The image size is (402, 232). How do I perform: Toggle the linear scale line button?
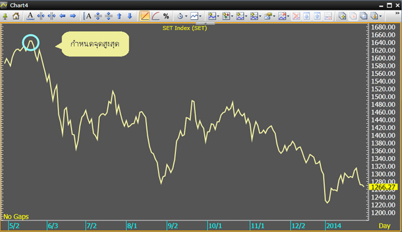click(145, 16)
